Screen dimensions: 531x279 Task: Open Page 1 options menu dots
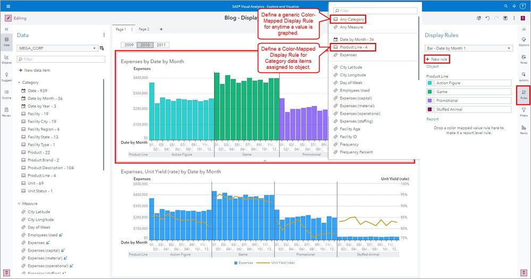[x=132, y=29]
